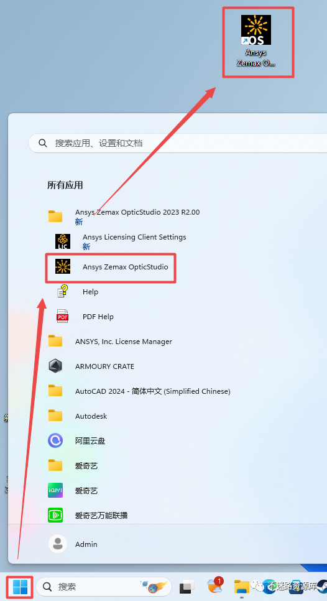Open ARMOURY CRATE app
Screen dimensions: 327x601
coord(104,366)
